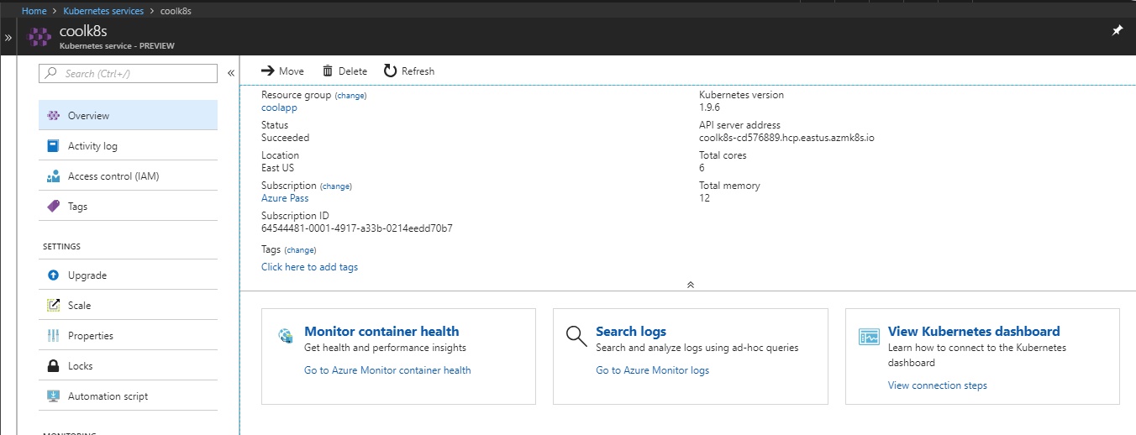
Task: Open the Locks settings item
Action: 128,366
